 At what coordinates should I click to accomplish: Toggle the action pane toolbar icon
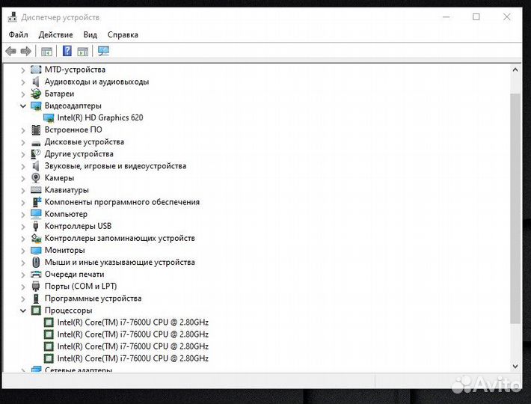click(x=83, y=52)
